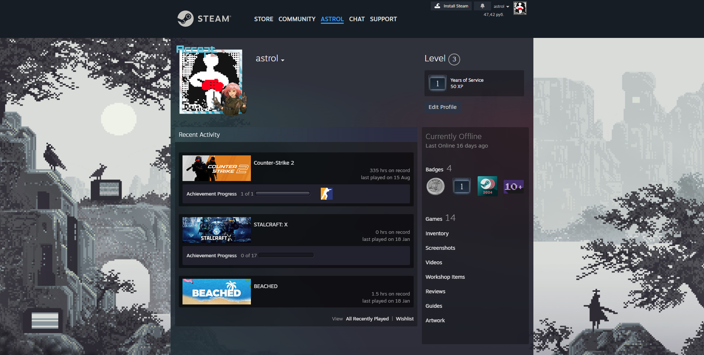Open Workshop Items link
Viewport: 704px width, 355px height.
coord(445,277)
